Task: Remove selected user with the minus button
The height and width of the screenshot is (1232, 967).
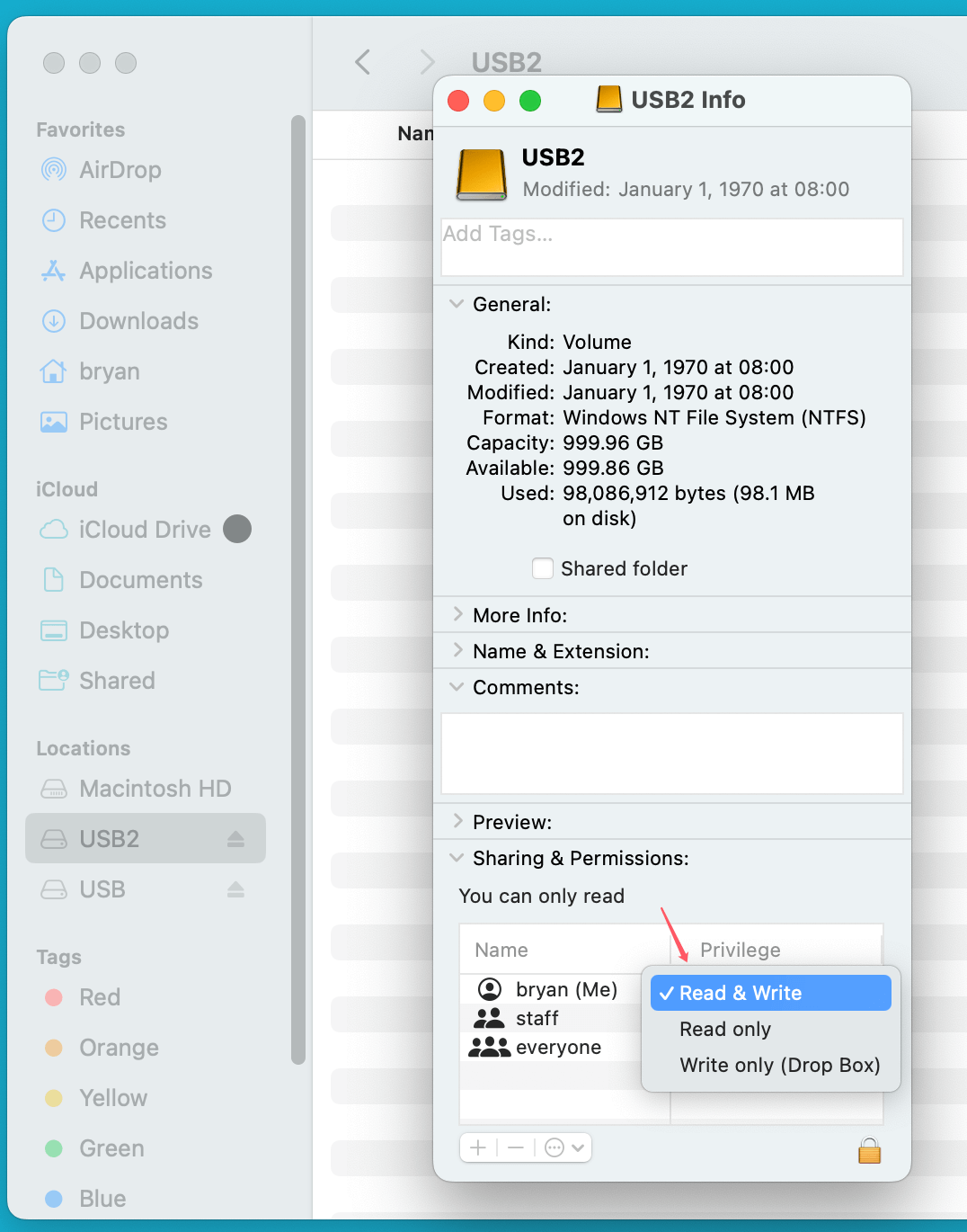Action: click(514, 1147)
